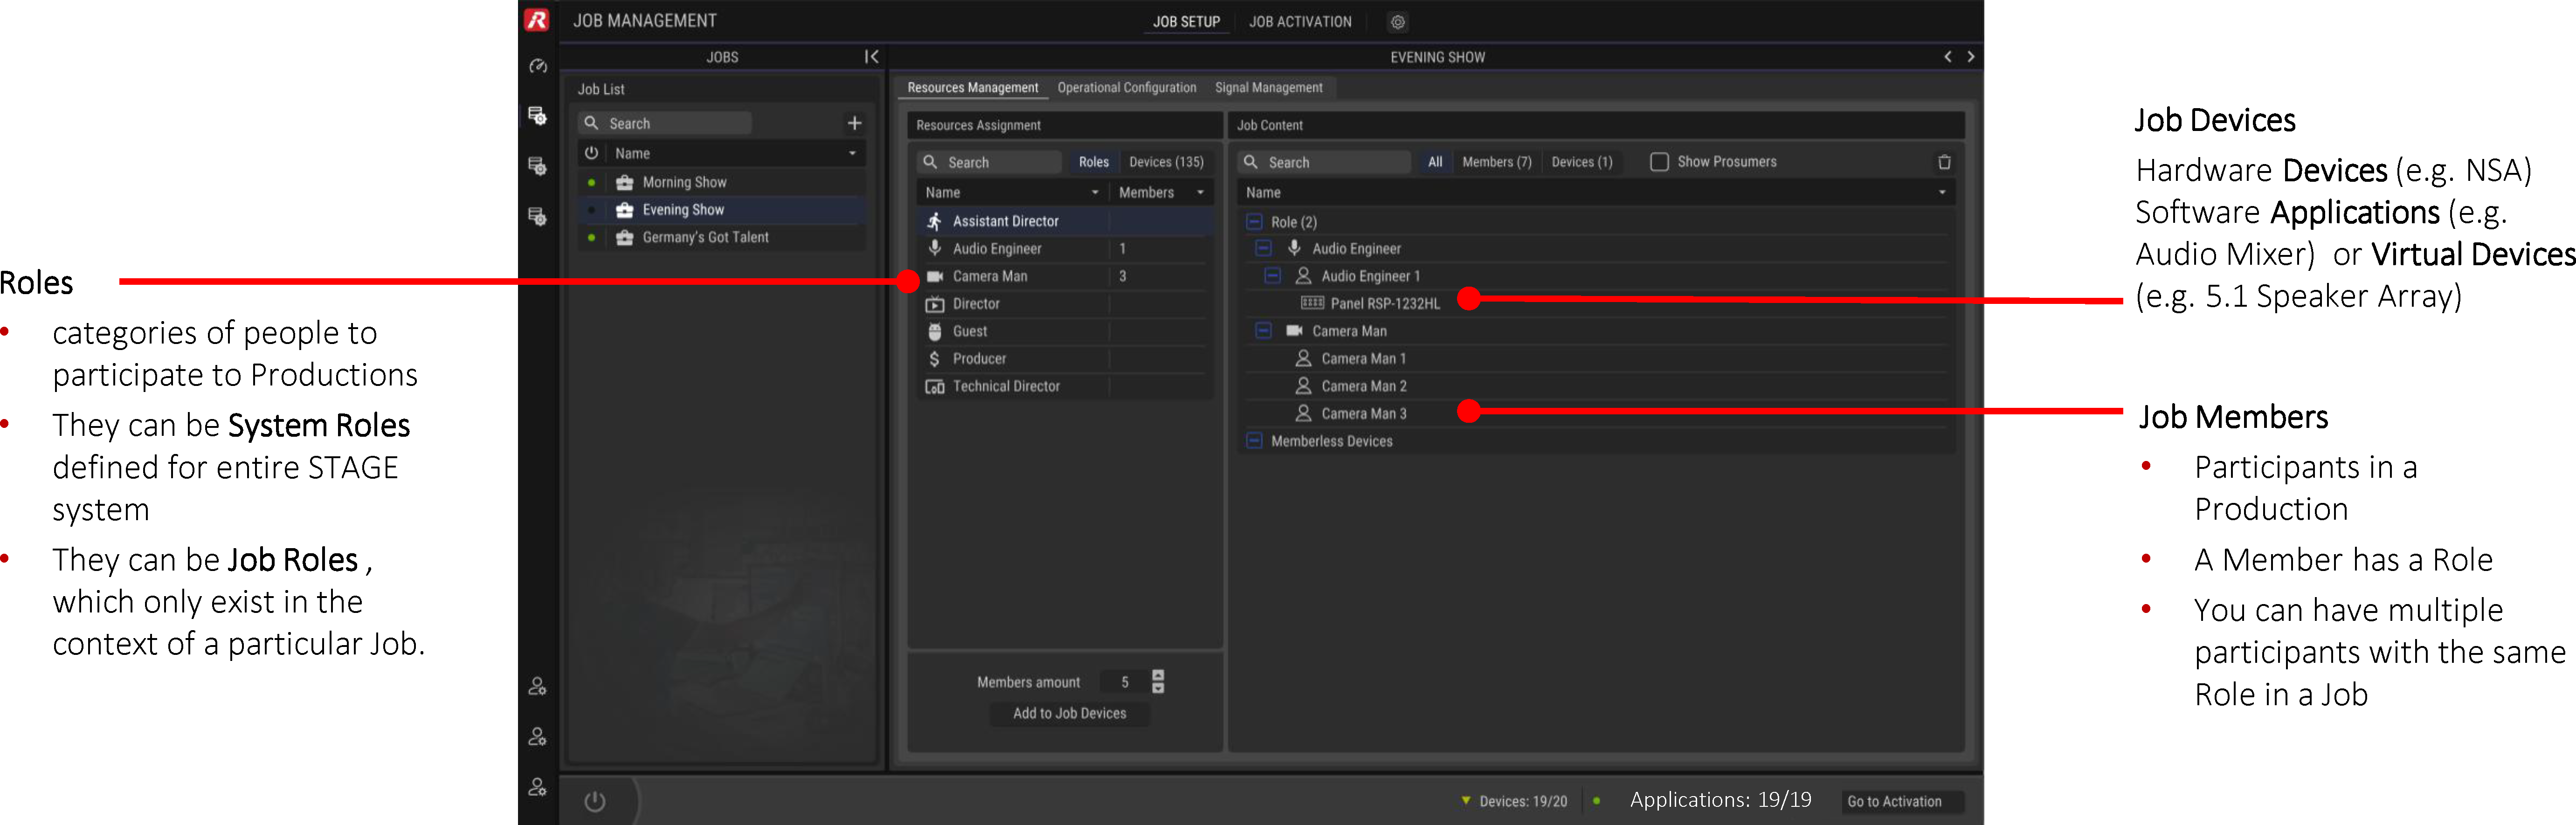Image resolution: width=2576 pixels, height=825 pixels.
Task: Click the microphone icon of Audio Engineer role
Action: (x=935, y=248)
